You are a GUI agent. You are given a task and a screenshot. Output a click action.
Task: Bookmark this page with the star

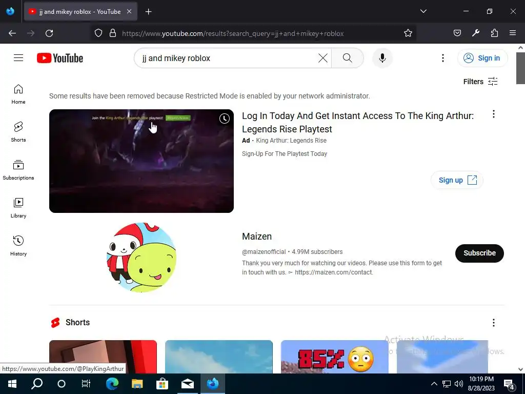point(408,33)
